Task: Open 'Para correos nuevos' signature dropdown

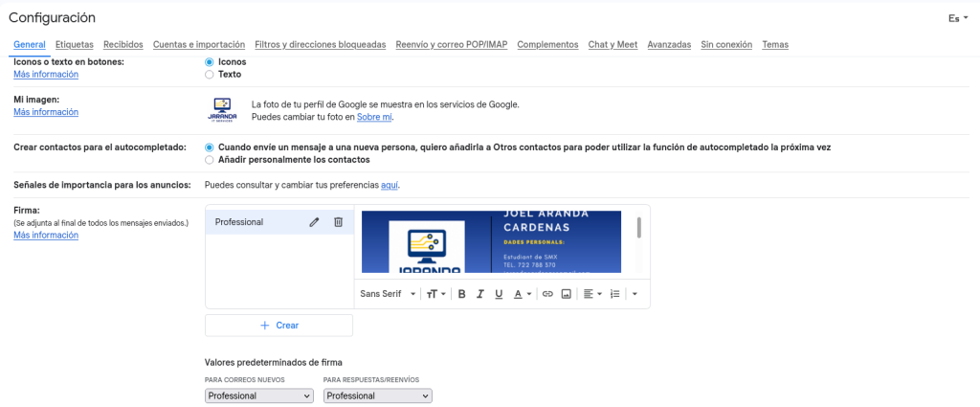Action: [x=259, y=396]
